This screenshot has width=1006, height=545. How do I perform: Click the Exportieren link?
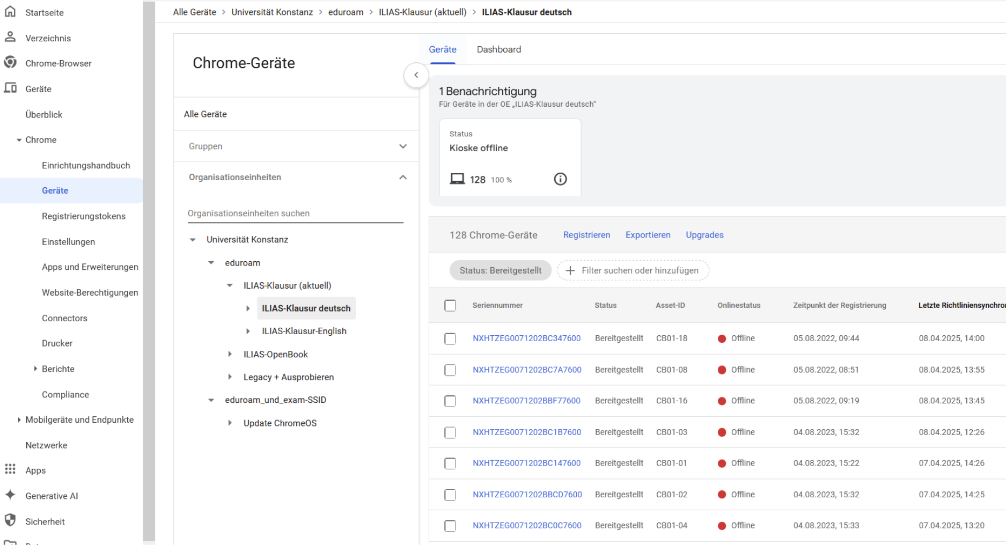click(648, 235)
